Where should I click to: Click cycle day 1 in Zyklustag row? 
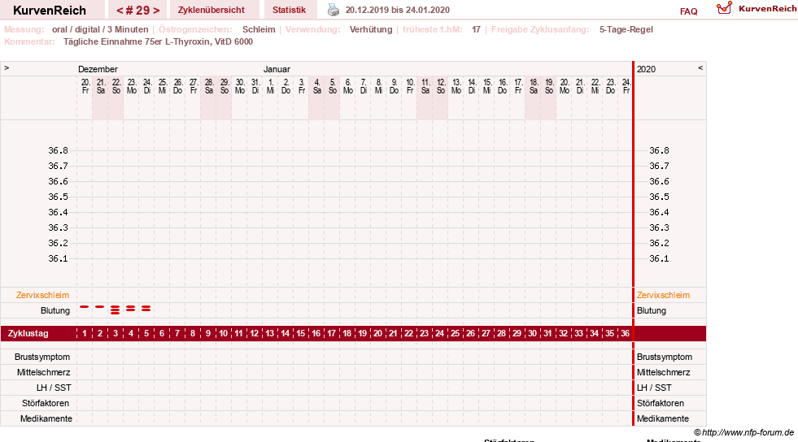click(85, 333)
